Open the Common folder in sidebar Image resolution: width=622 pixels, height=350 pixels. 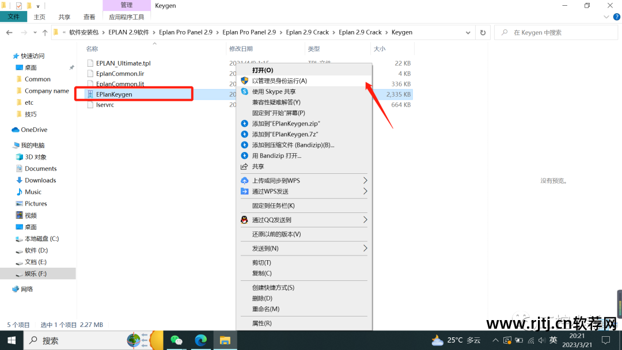37,79
